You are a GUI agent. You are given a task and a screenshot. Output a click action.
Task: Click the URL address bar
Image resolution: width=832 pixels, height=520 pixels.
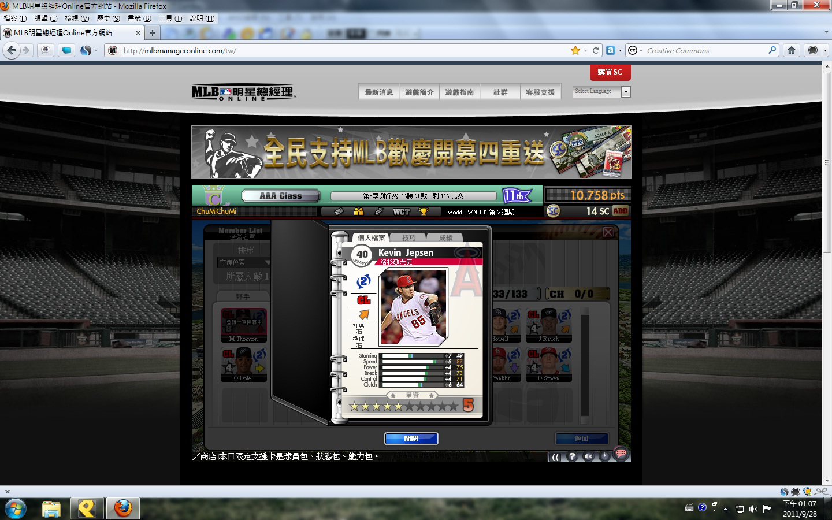pos(345,51)
